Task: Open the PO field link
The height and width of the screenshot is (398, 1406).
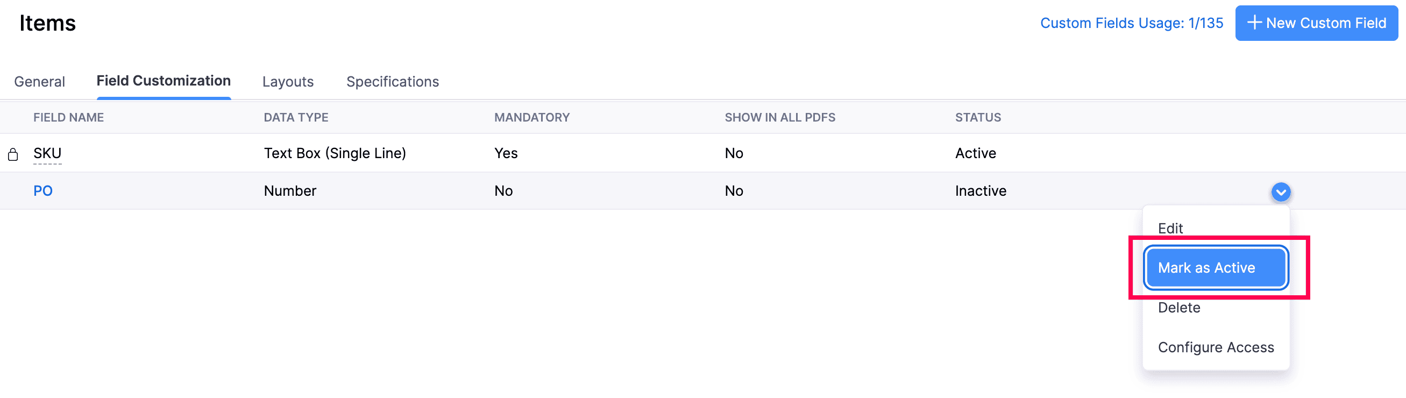Action: click(x=43, y=190)
